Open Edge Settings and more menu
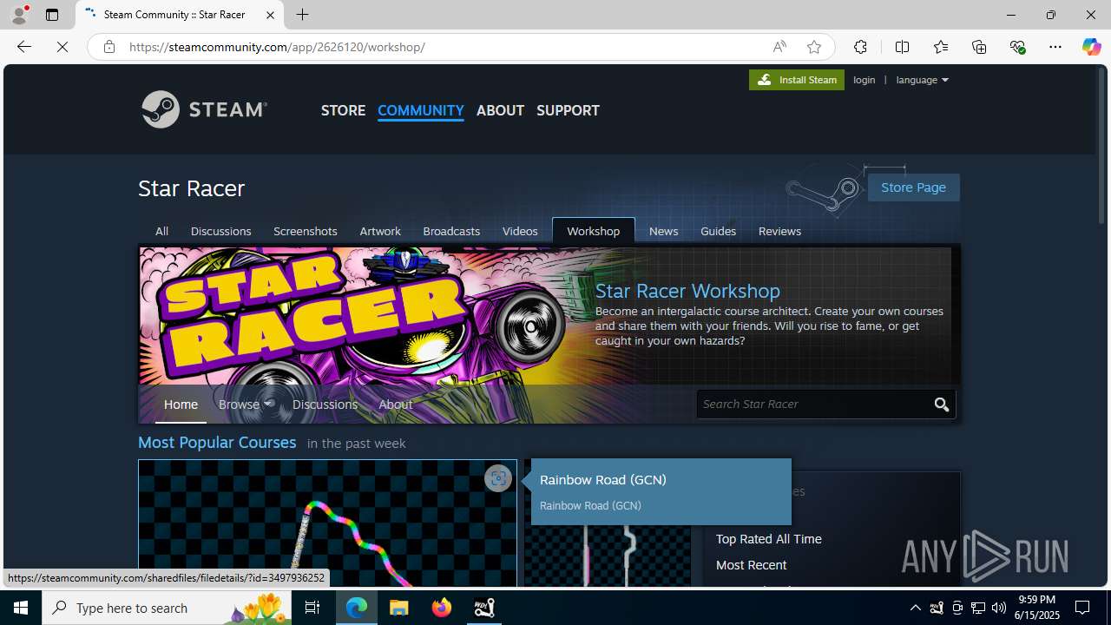 point(1055,47)
